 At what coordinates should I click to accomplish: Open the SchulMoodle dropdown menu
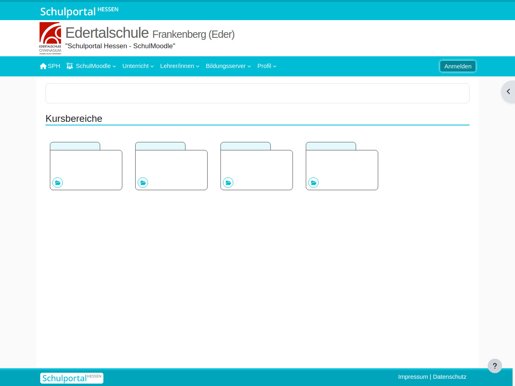coord(91,66)
